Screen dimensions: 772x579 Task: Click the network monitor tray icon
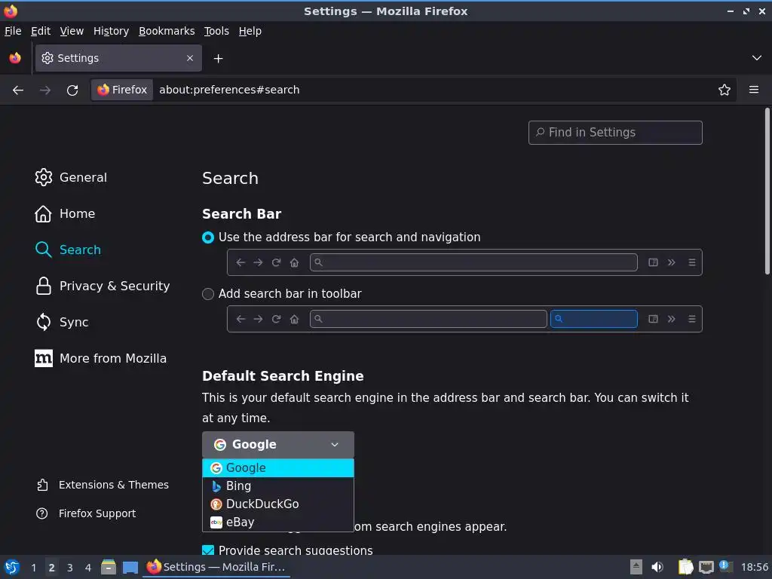706,567
